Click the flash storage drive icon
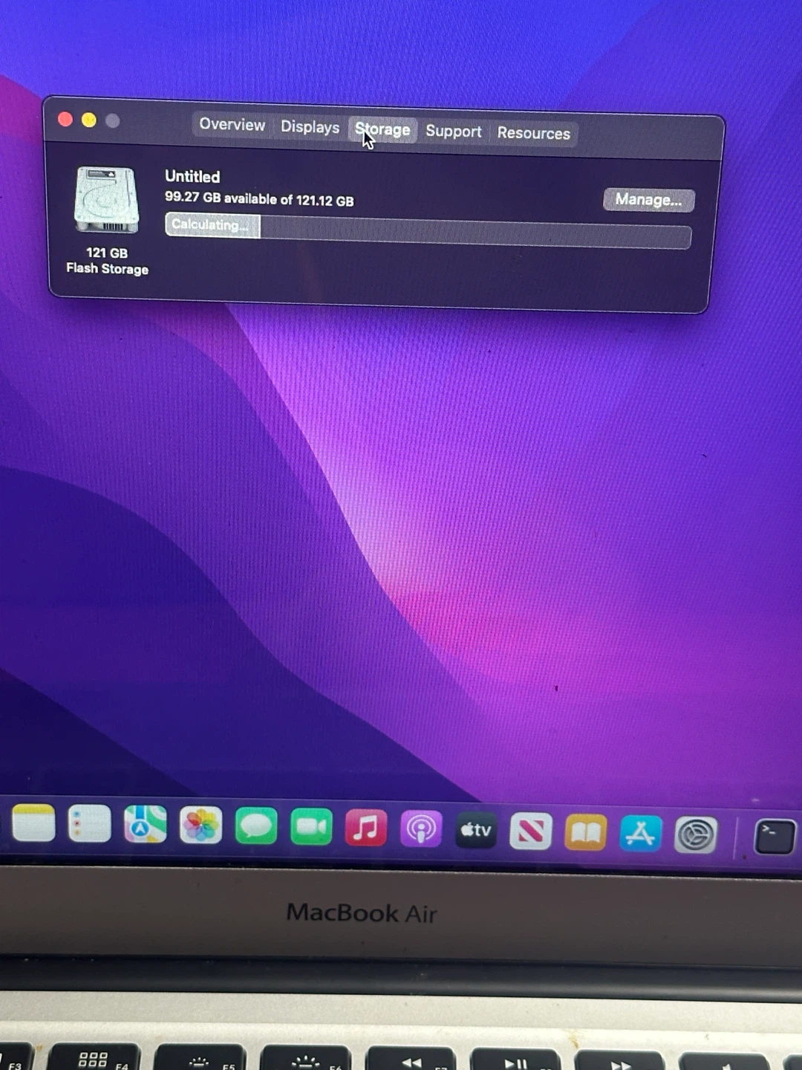 click(107, 200)
